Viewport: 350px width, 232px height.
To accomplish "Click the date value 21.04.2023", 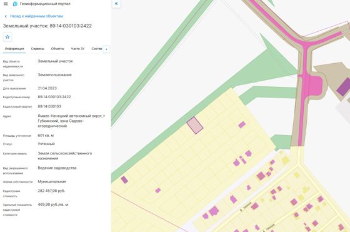I will click(x=47, y=88).
